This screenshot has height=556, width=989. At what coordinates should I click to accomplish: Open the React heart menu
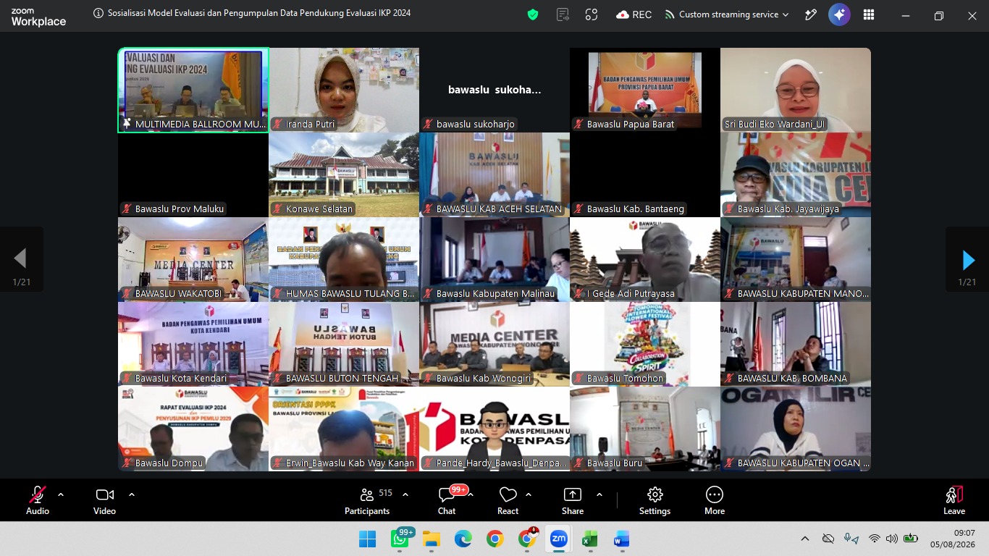508,501
